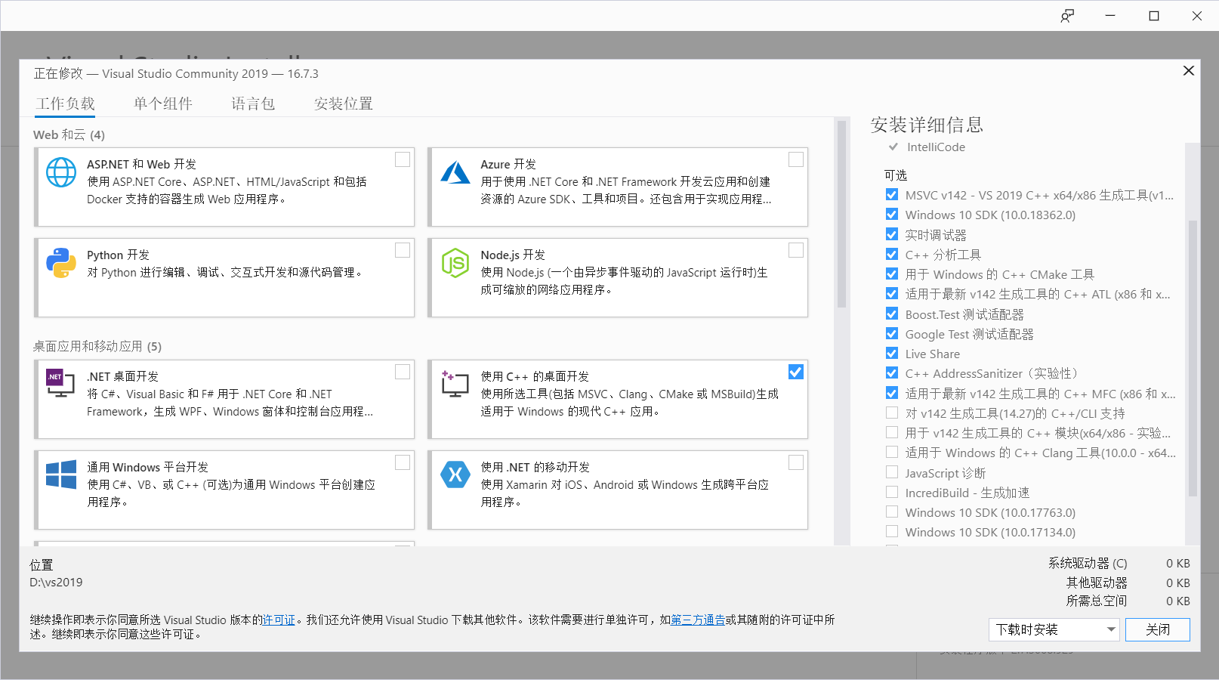
Task: Check C++ Clang tools for Windows
Action: tap(892, 453)
